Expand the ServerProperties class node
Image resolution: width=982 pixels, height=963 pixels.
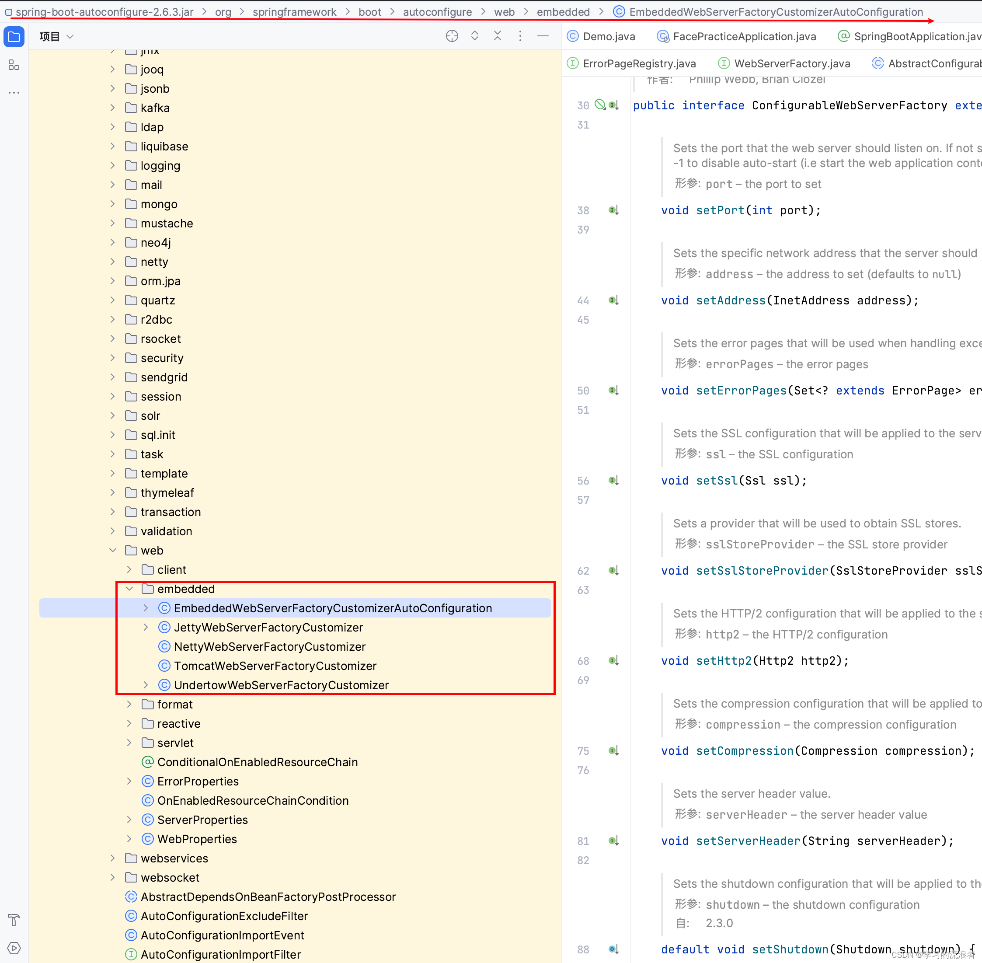pyautogui.click(x=129, y=820)
